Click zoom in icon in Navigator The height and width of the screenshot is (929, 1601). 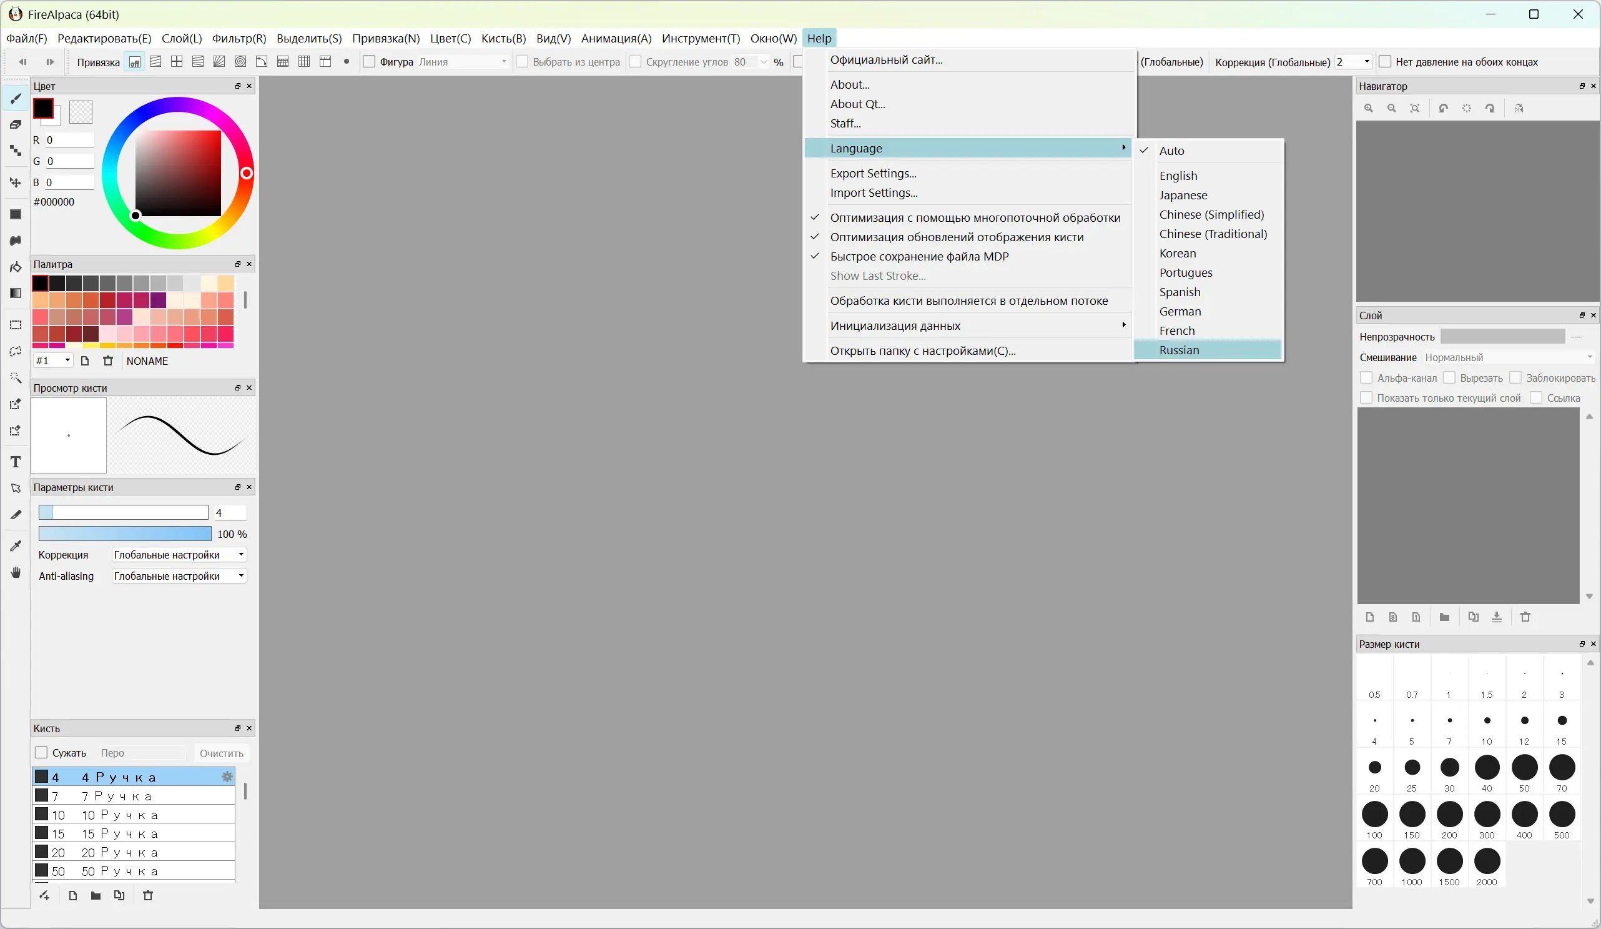[1369, 109]
